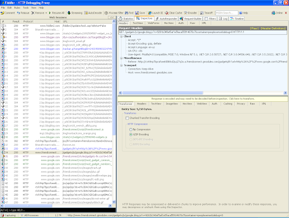Launch IE from toolbar

[155, 13]
